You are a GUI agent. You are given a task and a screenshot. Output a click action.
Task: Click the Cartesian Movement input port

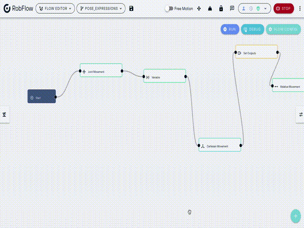tap(199, 145)
